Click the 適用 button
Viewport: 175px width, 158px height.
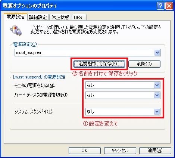click(x=155, y=151)
